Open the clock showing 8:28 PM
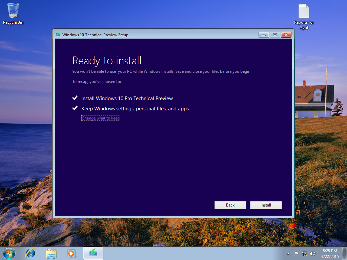 pos(330,254)
